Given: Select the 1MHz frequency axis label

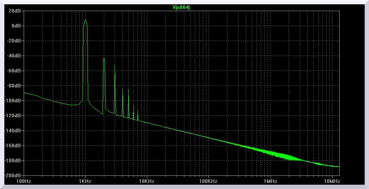Looking at the screenshot, I should pos(270,181).
